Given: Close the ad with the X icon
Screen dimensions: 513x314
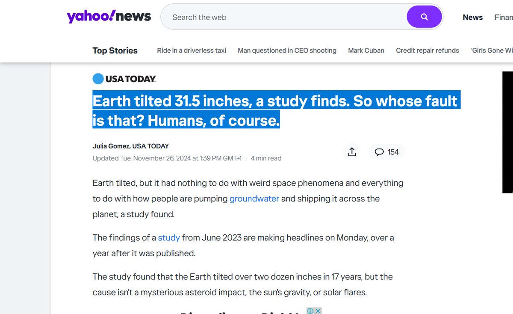Looking at the screenshot, I should tap(318, 311).
